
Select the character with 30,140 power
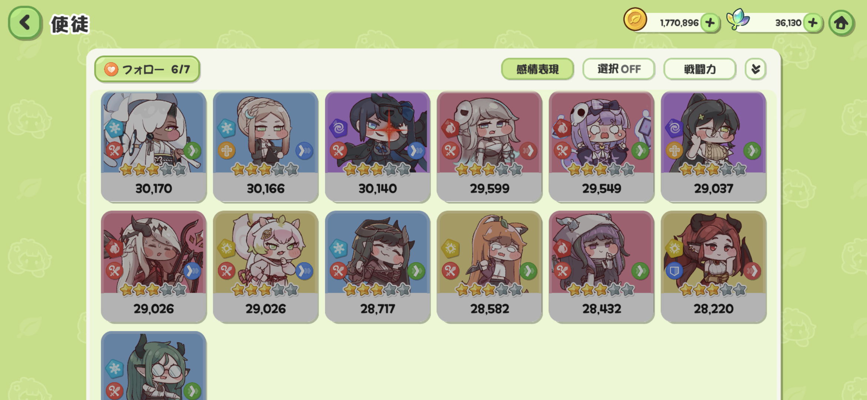378,147
